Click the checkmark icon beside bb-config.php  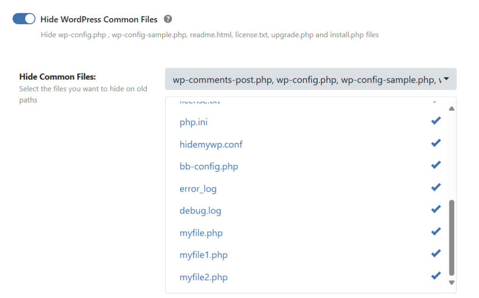click(435, 164)
